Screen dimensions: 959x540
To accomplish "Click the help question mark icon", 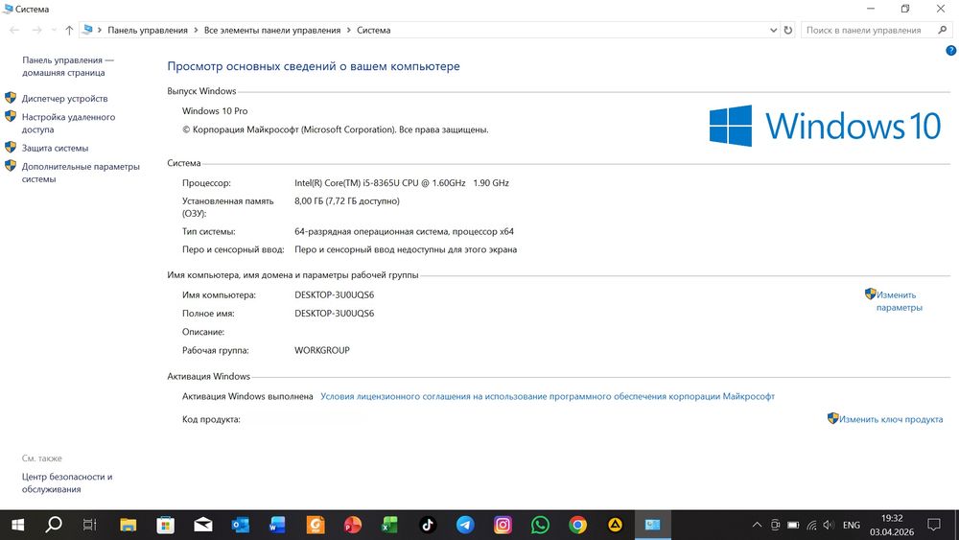I will pos(950,51).
